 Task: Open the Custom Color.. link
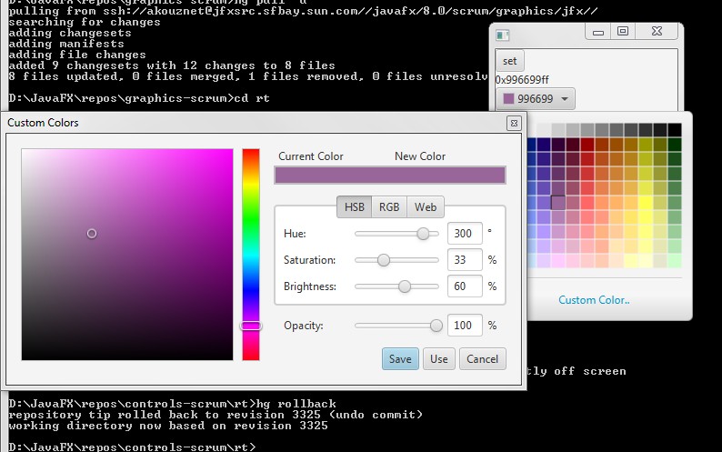tap(594, 300)
